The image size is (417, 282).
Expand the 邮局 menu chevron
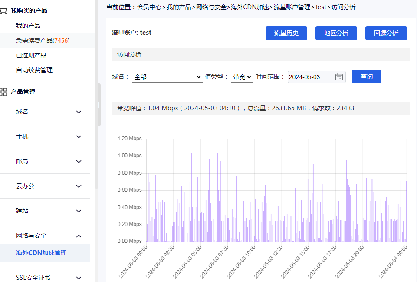click(79, 161)
